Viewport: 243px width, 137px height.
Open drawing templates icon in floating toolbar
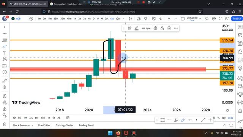point(129,28)
